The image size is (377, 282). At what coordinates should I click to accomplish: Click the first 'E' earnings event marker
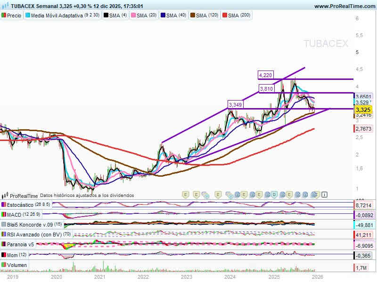(x=185, y=194)
